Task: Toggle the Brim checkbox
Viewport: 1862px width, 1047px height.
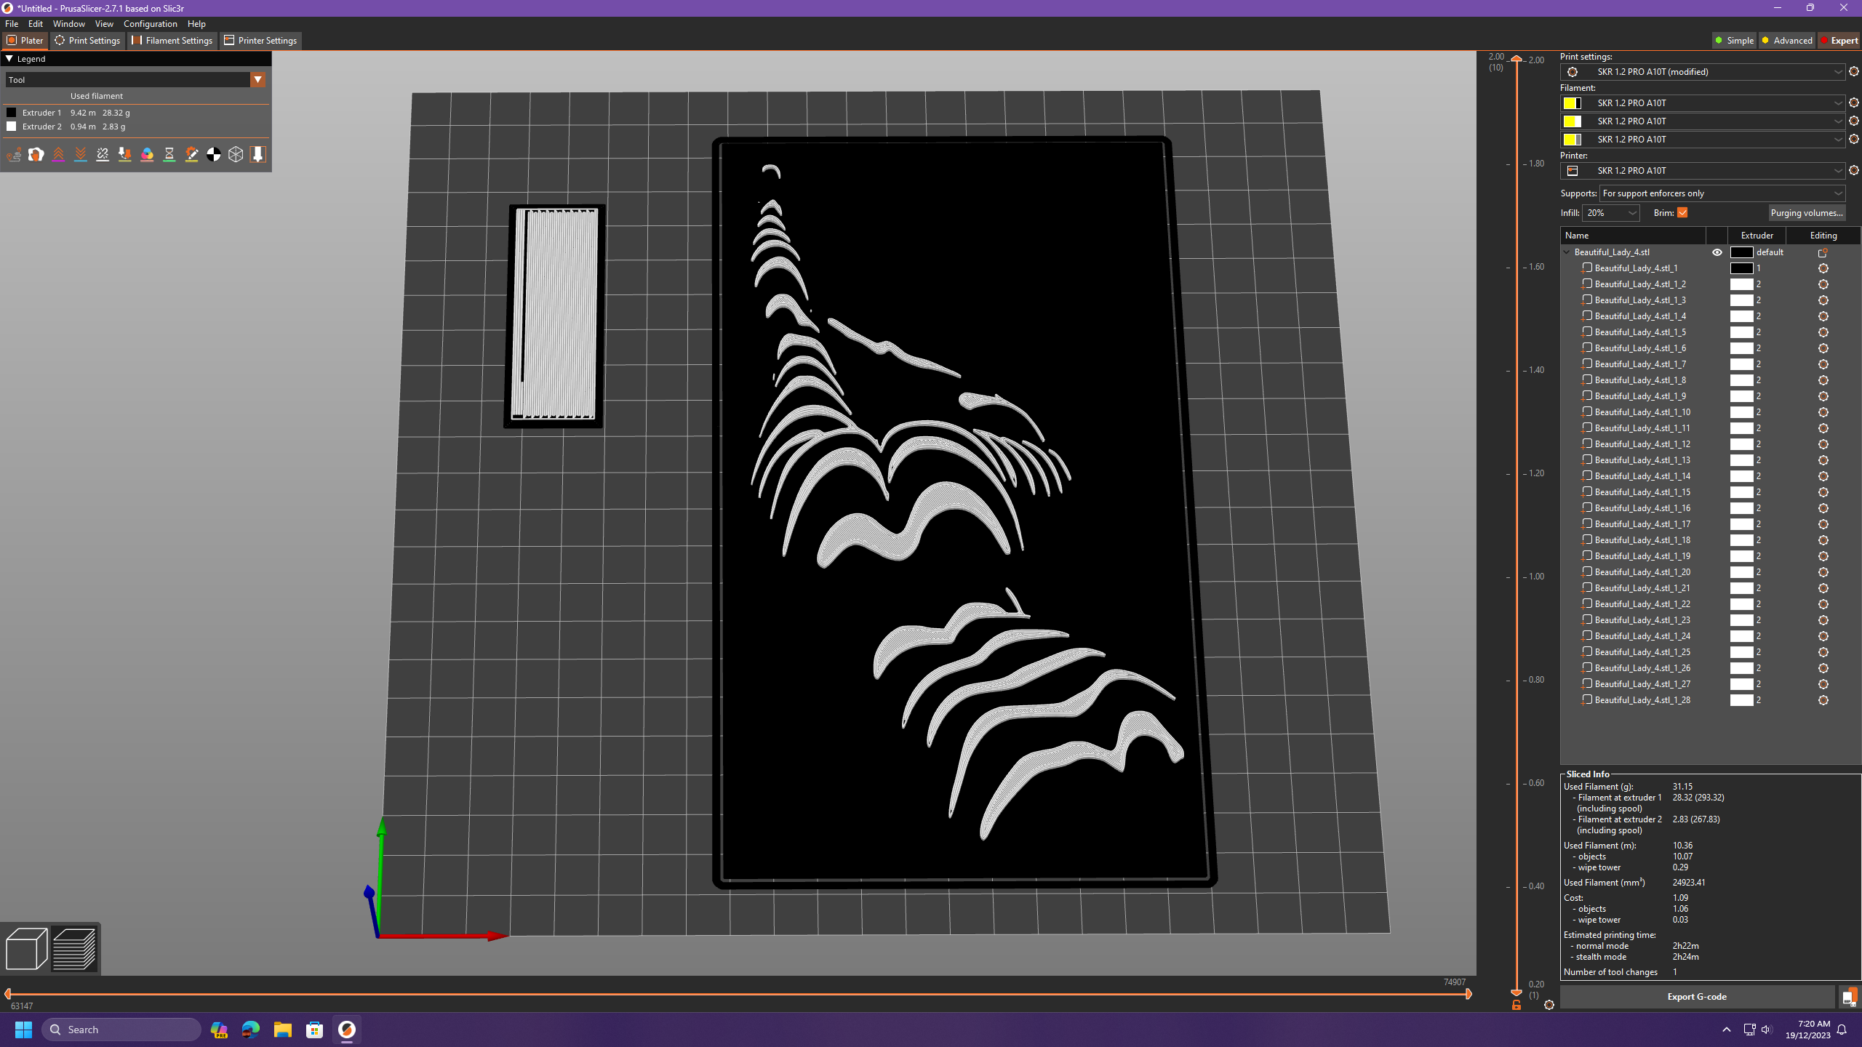Action: point(1682,212)
